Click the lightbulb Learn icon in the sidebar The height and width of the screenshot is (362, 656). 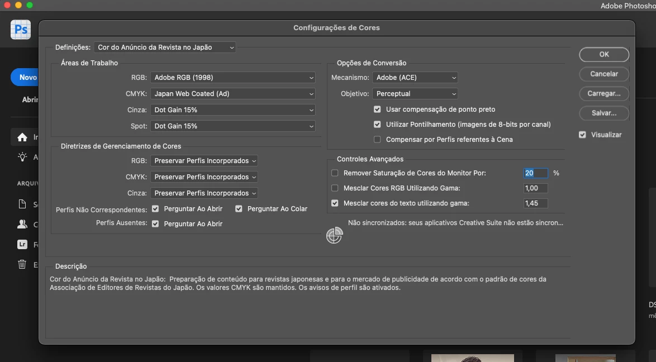pos(22,156)
